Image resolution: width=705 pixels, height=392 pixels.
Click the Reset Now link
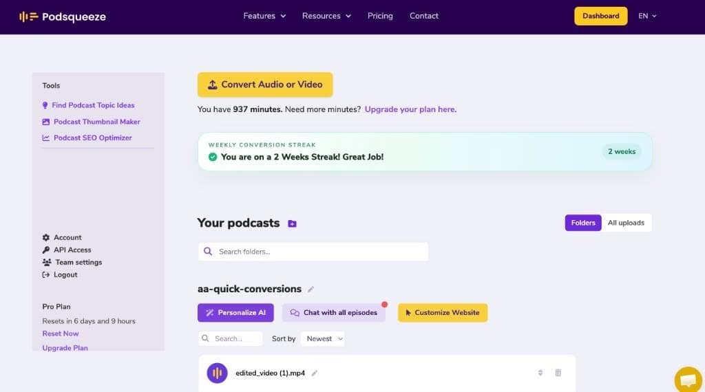click(x=61, y=334)
